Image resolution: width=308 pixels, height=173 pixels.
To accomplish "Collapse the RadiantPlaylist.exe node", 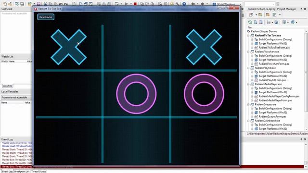I will [248, 68].
